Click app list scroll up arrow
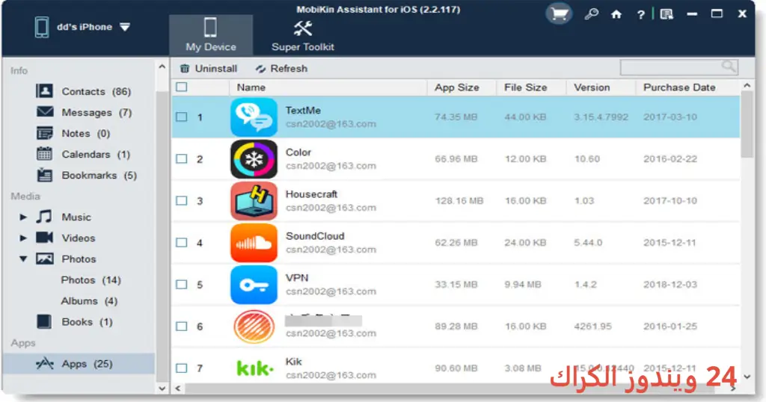The width and height of the screenshot is (766, 402). (747, 85)
